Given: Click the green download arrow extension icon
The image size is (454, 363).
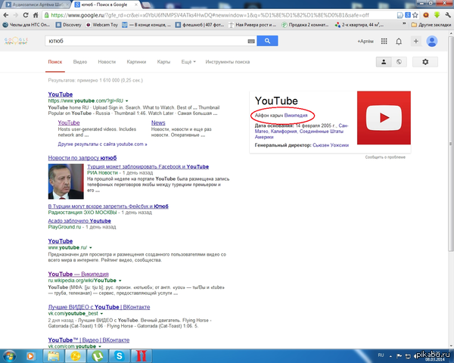Looking at the screenshot, I should (437, 15).
